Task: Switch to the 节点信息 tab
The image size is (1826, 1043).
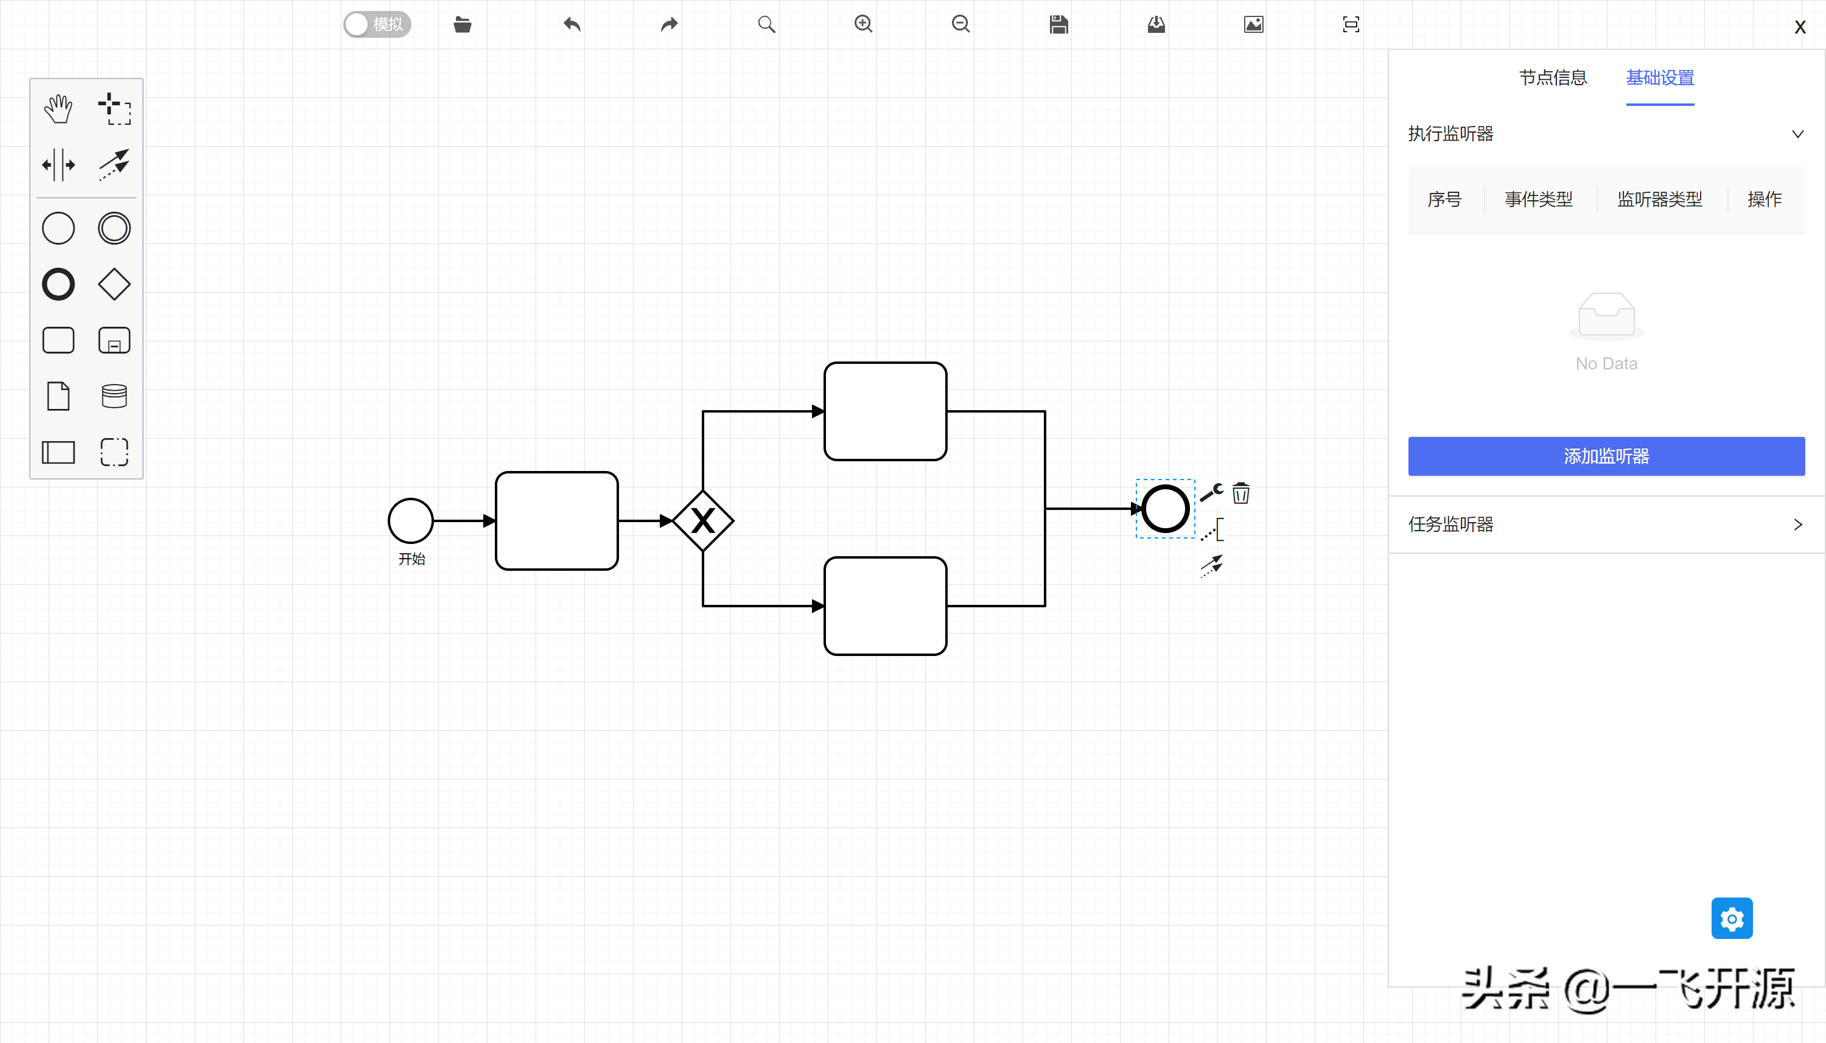Action: tap(1553, 77)
